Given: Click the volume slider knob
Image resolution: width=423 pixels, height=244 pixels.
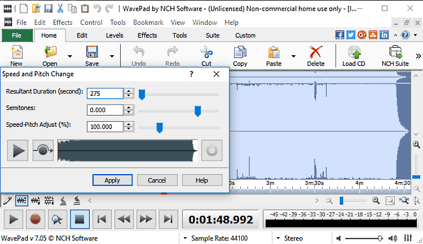Looking at the screenshot, I should [380, 238].
